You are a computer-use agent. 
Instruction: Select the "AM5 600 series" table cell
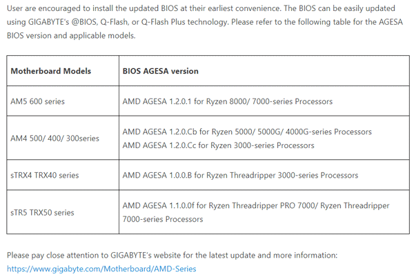pos(37,101)
